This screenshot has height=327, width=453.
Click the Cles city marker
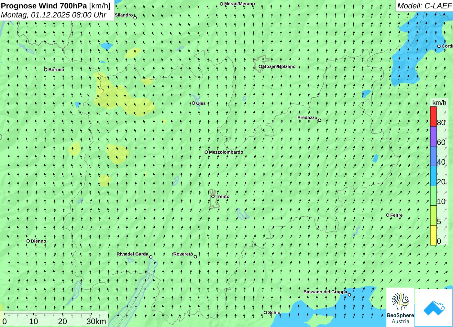tap(193, 103)
